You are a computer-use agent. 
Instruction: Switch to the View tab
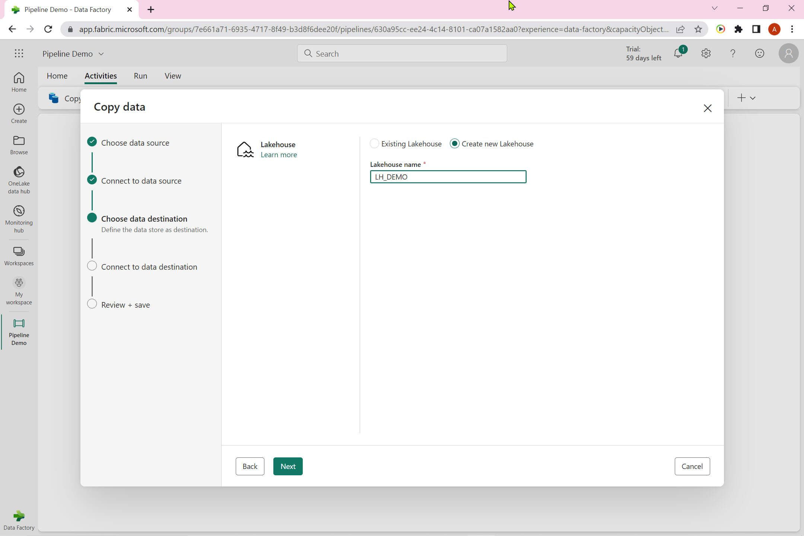point(172,76)
